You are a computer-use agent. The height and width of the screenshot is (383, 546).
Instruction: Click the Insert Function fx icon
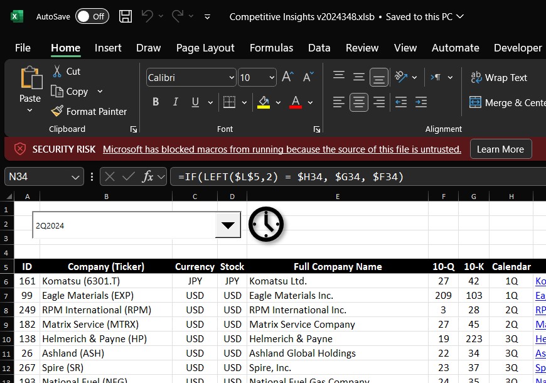point(148,176)
